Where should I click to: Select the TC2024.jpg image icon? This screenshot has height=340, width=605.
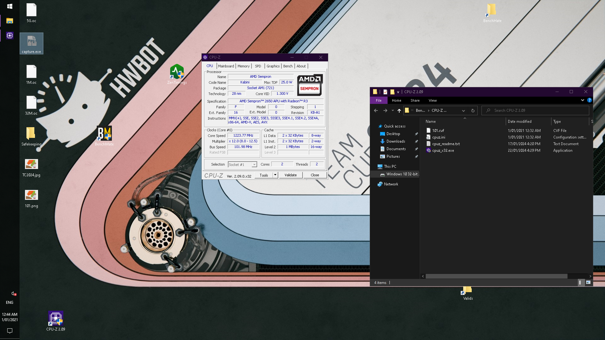pos(31,167)
